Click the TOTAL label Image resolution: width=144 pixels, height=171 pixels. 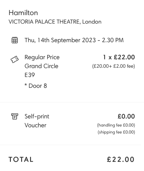(x=21, y=159)
